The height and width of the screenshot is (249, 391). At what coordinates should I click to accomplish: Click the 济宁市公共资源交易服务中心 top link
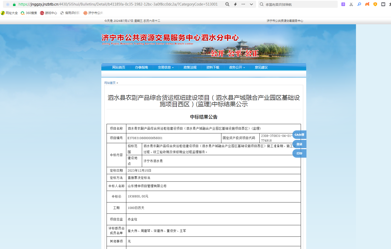[x=285, y=21]
